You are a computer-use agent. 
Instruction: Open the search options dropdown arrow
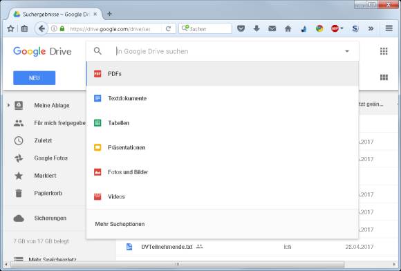[x=347, y=51]
